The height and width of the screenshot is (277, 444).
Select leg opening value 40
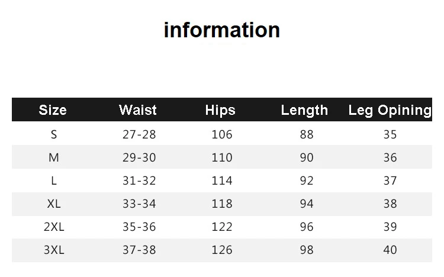coord(390,250)
